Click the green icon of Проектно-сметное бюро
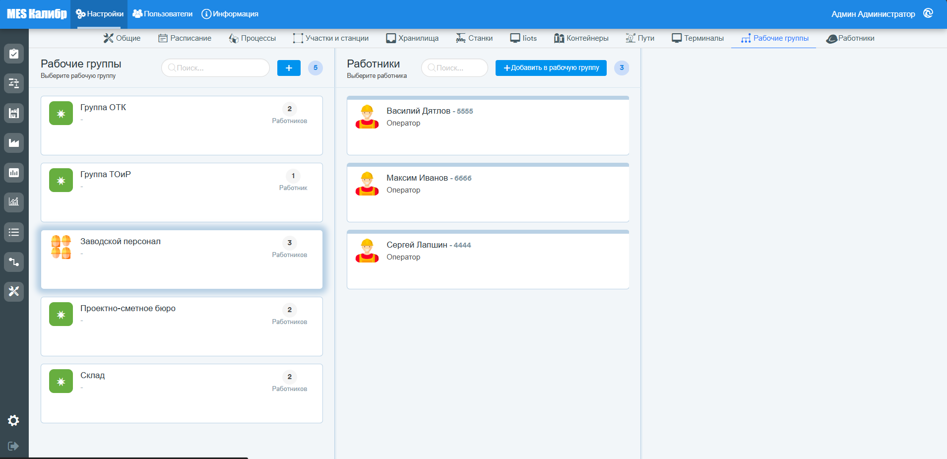The image size is (947, 459). point(61,314)
